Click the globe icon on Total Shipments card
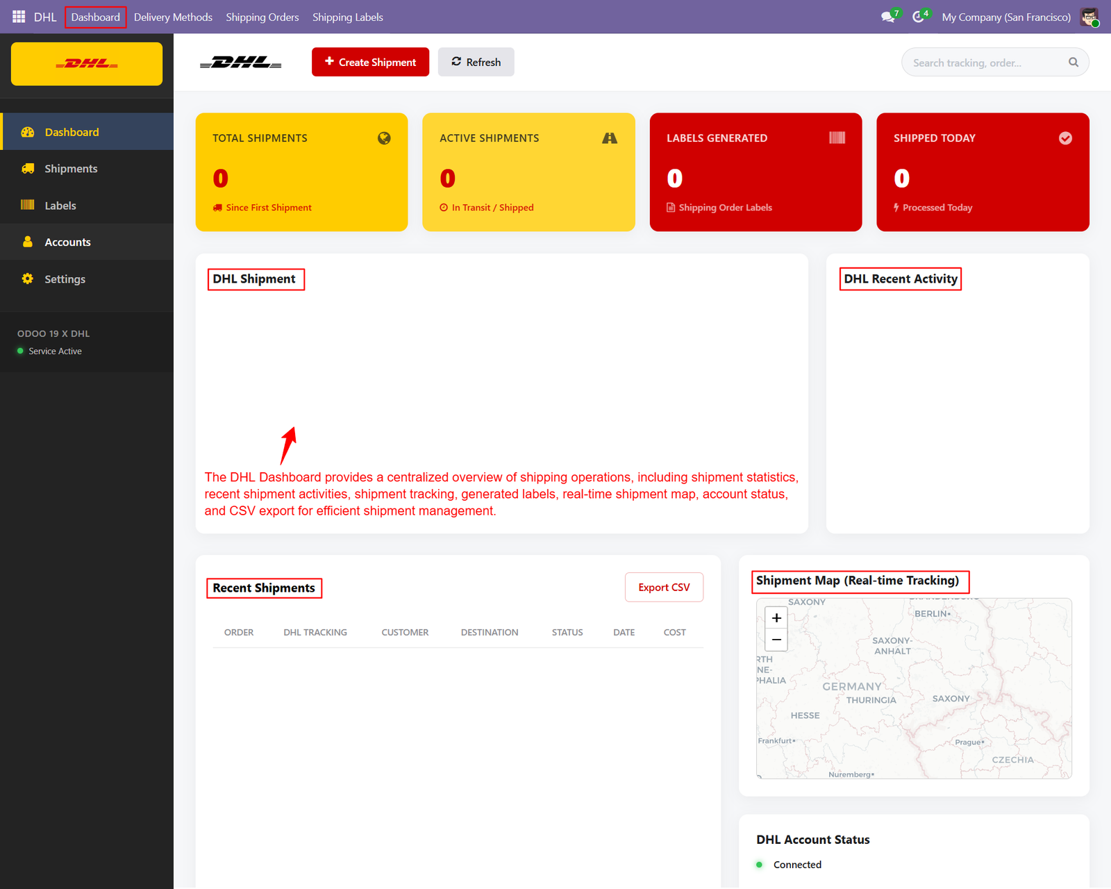The image size is (1111, 889). coord(384,138)
